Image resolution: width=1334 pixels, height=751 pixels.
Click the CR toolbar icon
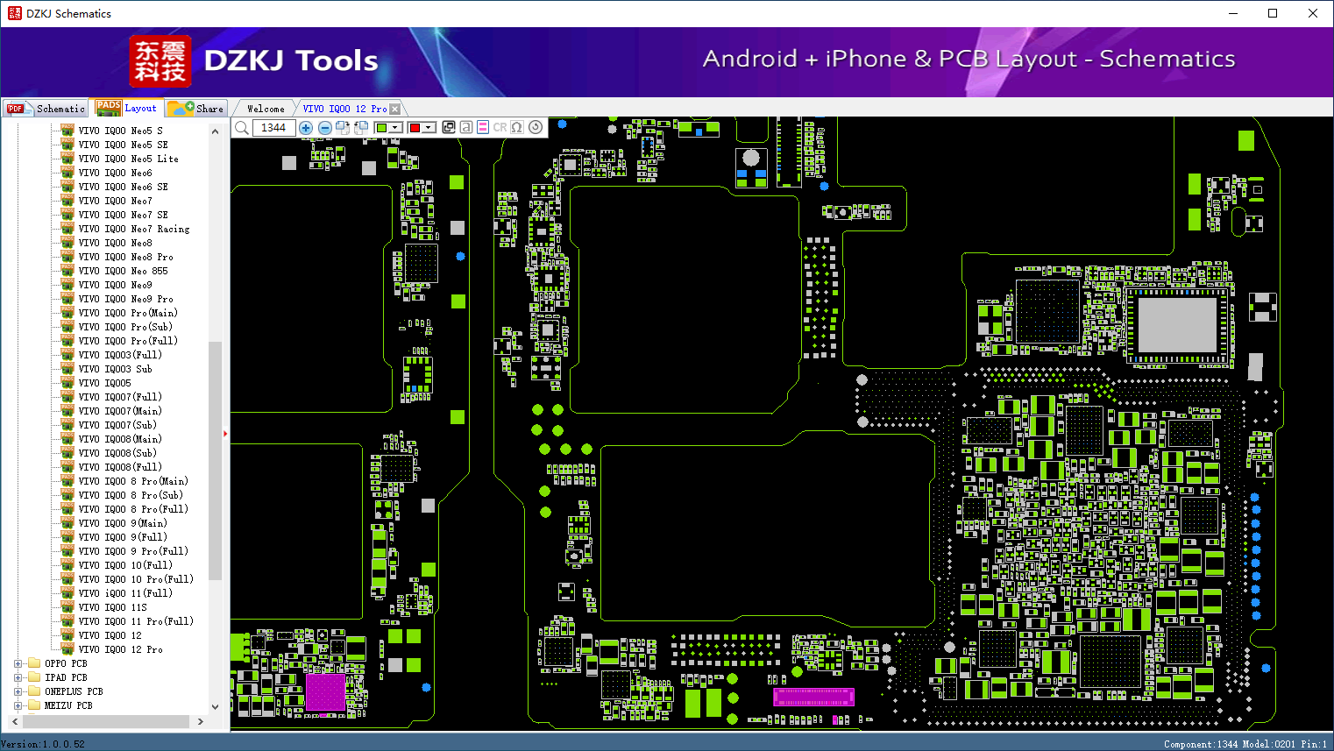[x=500, y=128]
